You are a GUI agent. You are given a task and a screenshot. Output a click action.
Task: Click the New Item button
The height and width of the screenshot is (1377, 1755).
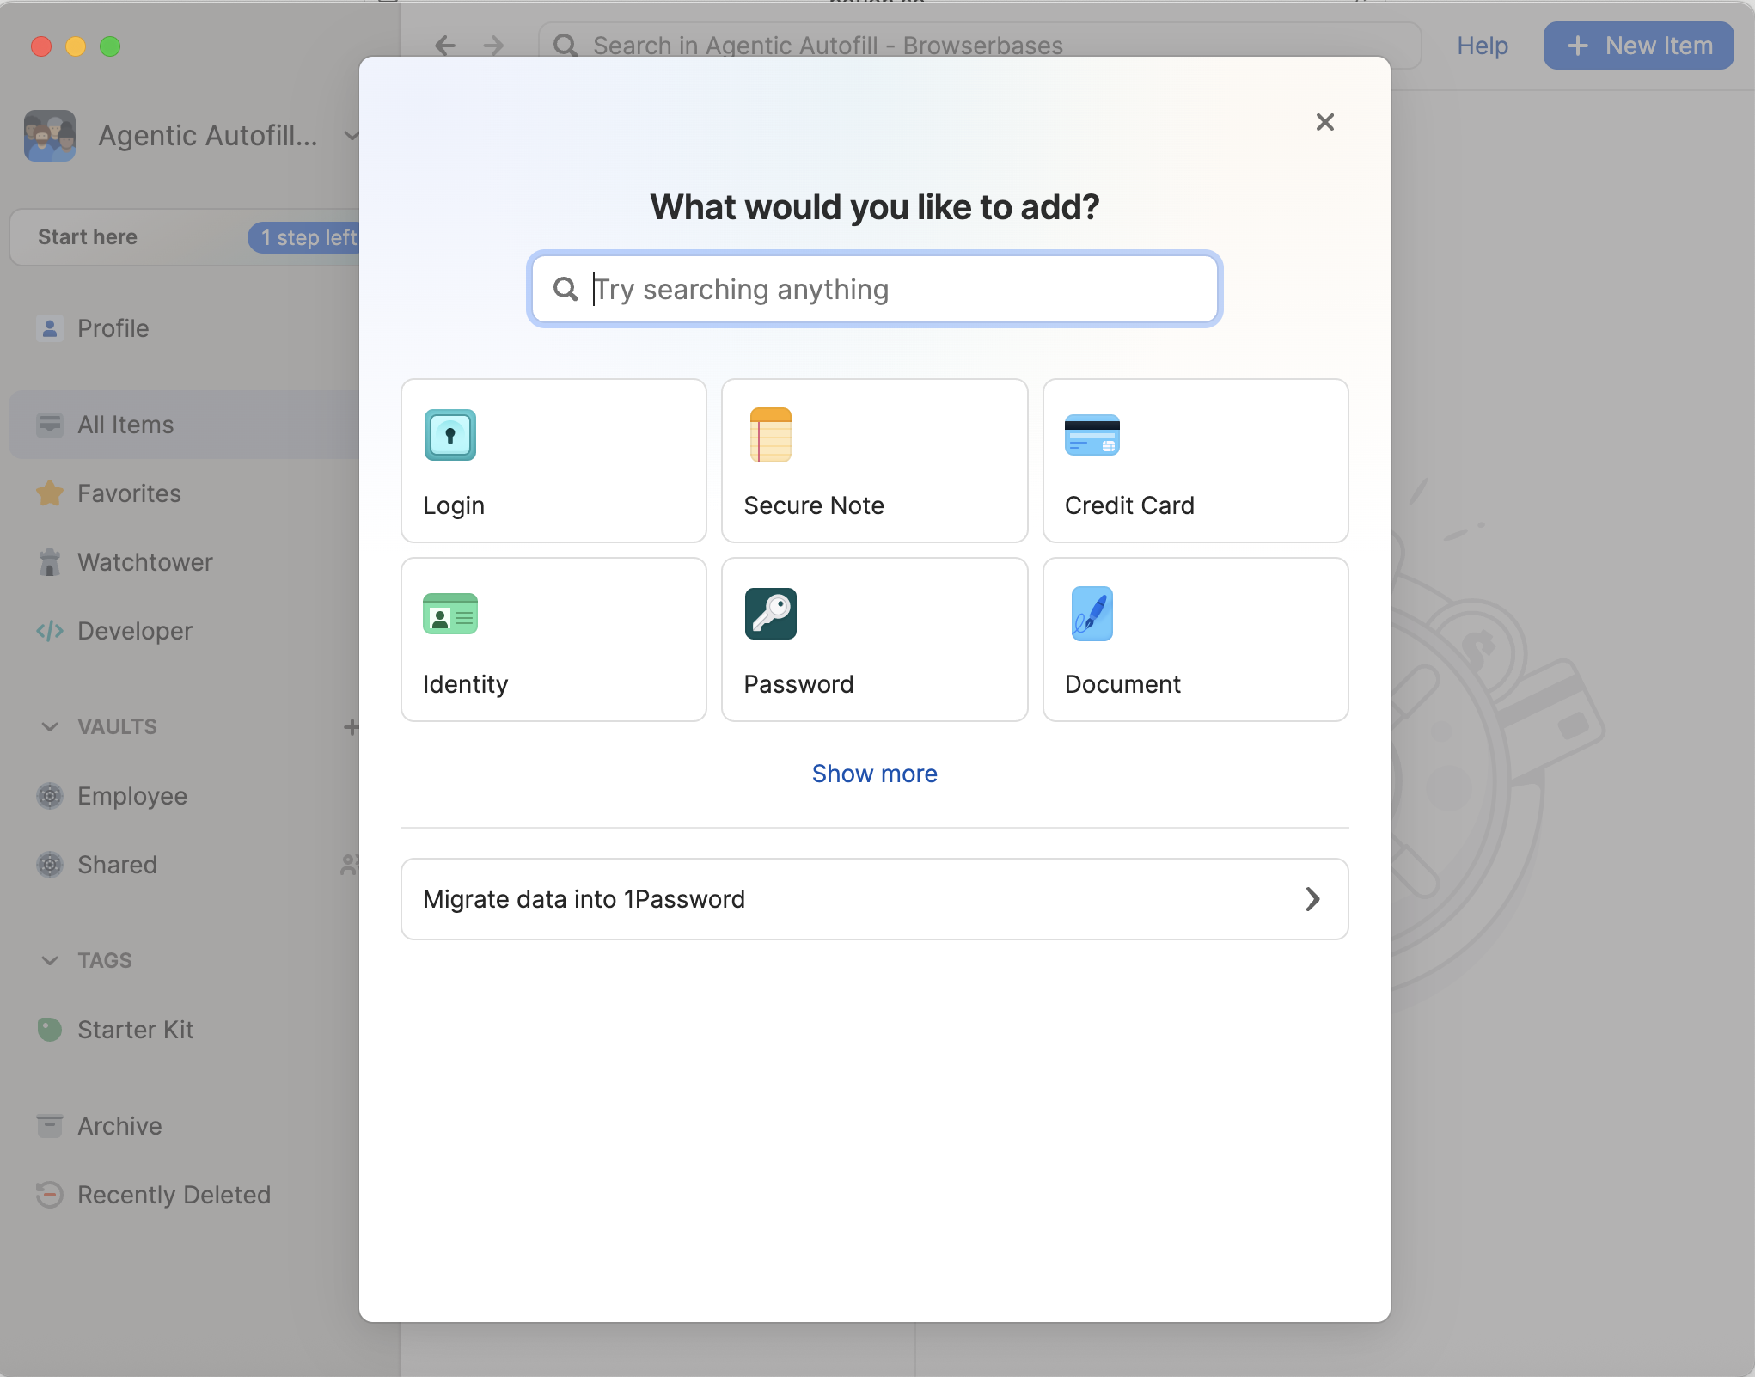click(x=1638, y=46)
